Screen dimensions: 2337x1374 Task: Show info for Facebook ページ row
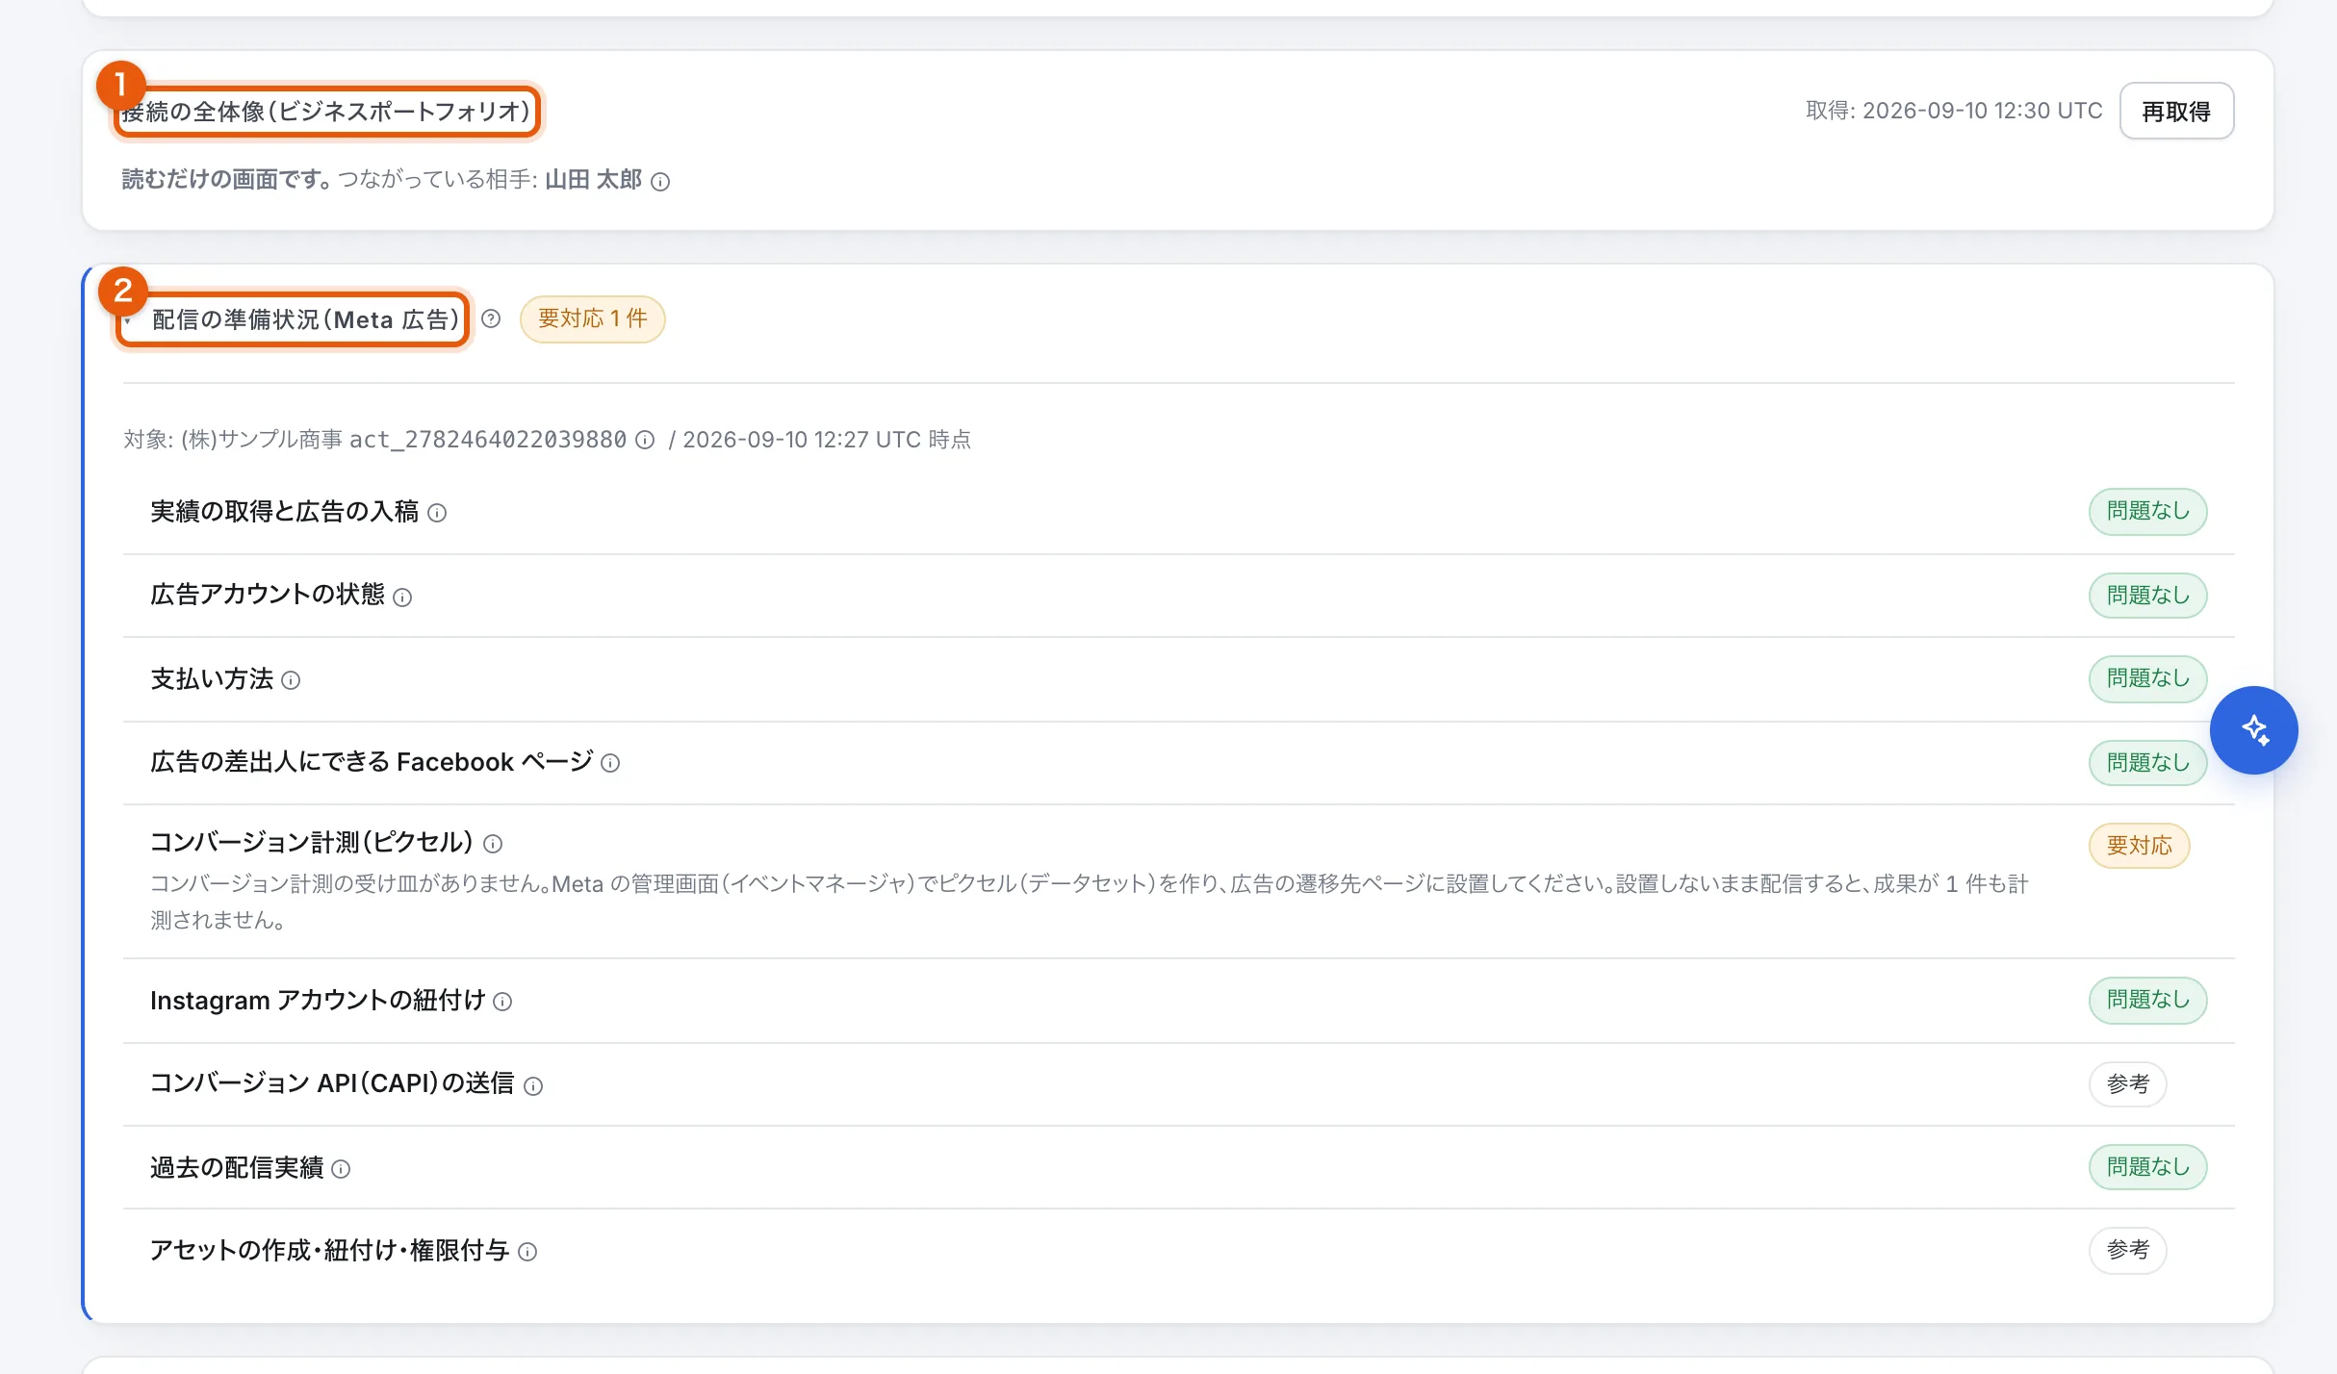point(610,764)
